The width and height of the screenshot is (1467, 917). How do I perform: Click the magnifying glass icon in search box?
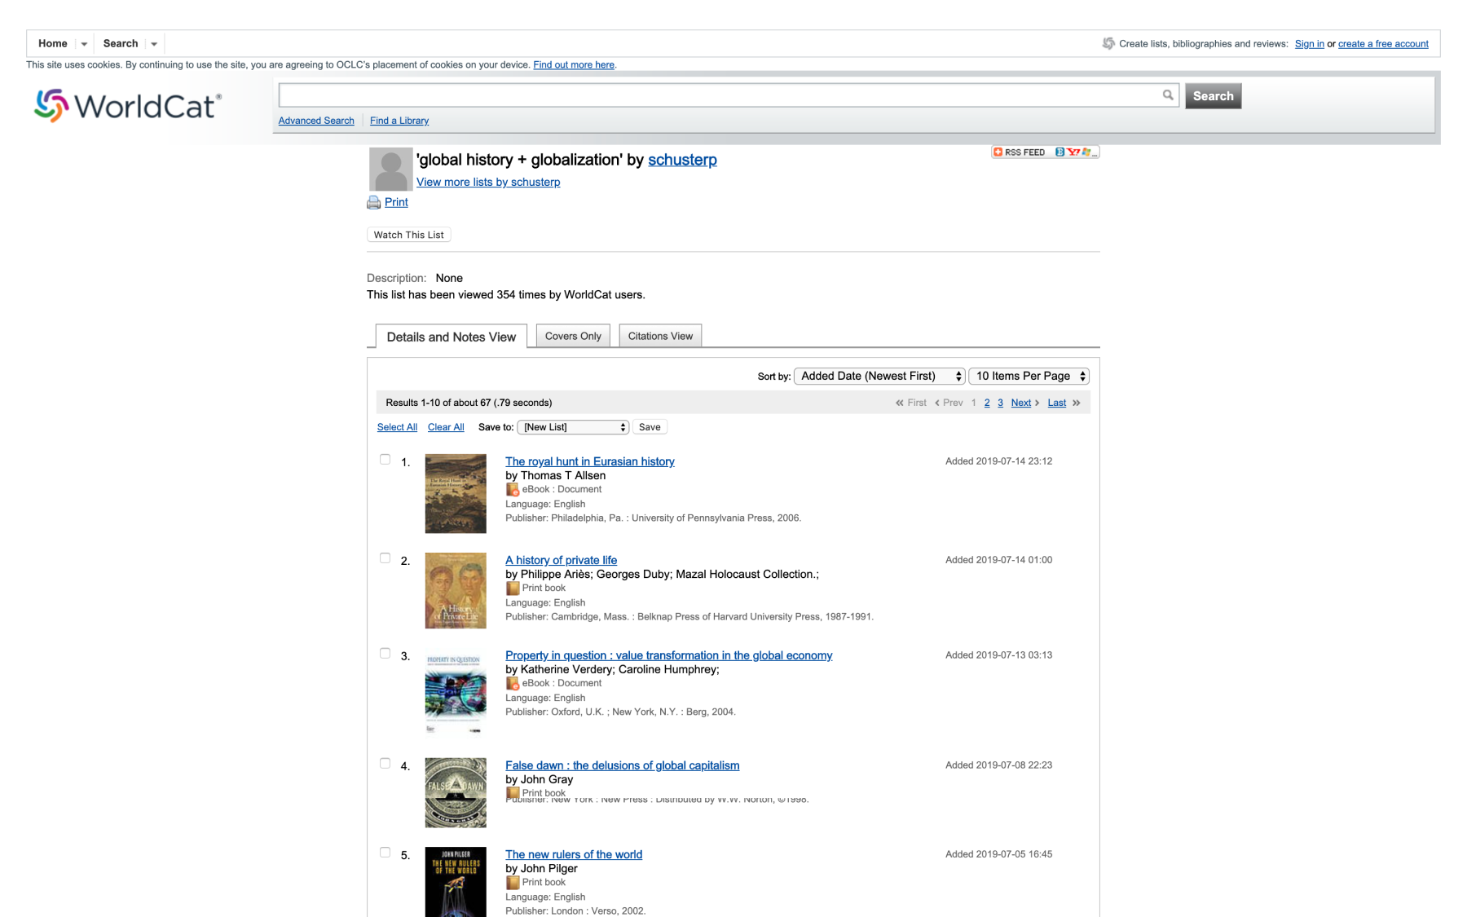(1167, 95)
